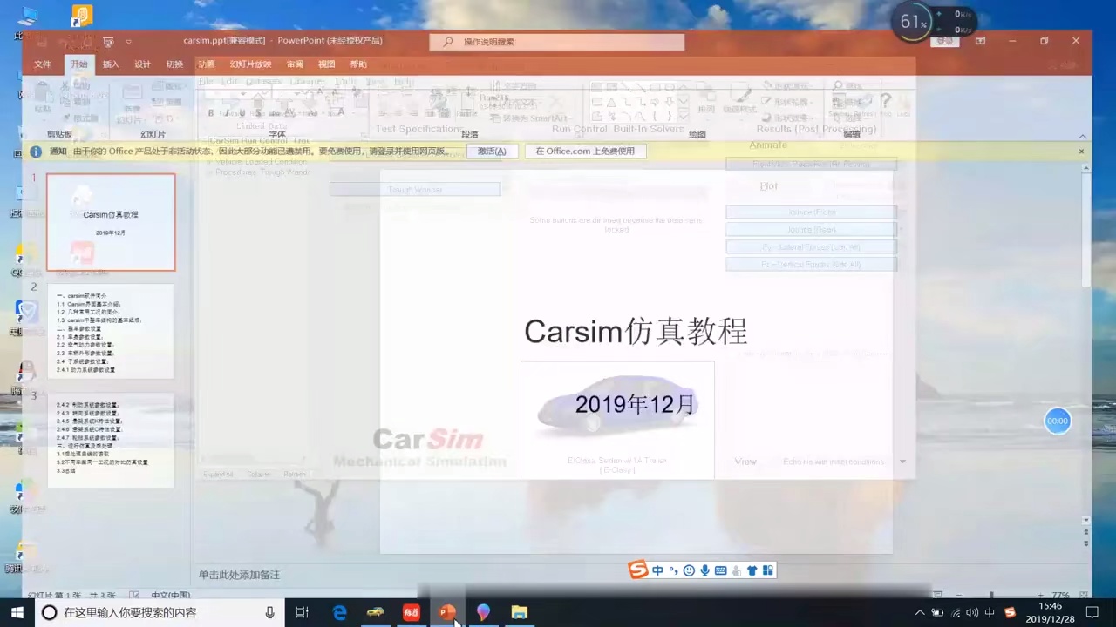Open the Sogou on-screen keyboard
1116x627 pixels.
pyautogui.click(x=720, y=570)
